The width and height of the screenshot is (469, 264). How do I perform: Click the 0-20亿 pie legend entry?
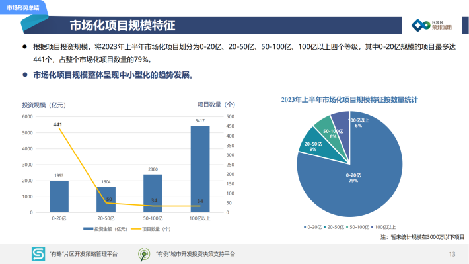pos(312,227)
